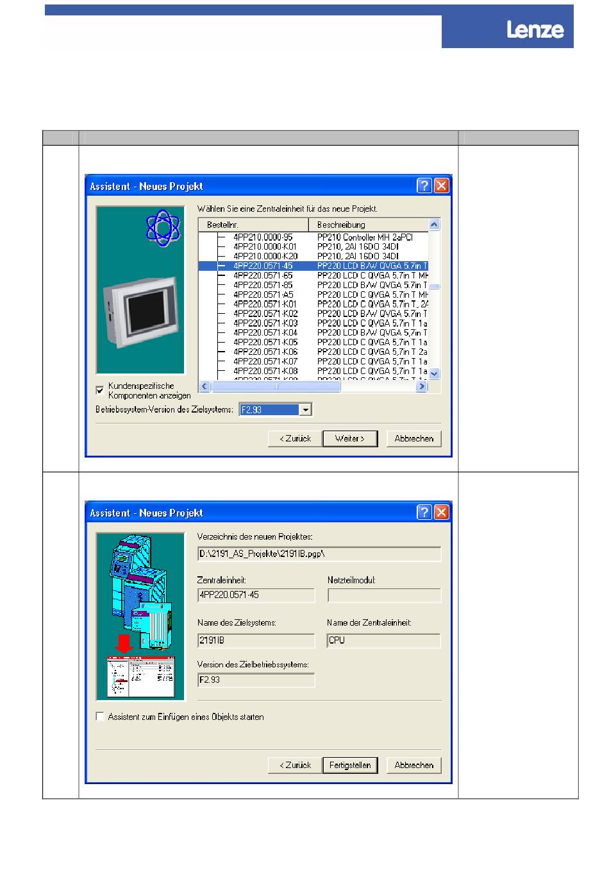Select list row 4PP210.0000-K01
The height and width of the screenshot is (890, 609).
click(x=313, y=246)
